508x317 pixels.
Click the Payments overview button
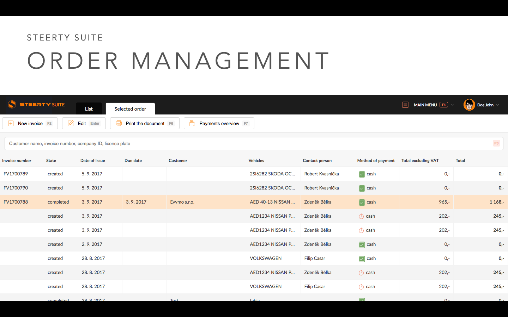tap(219, 123)
